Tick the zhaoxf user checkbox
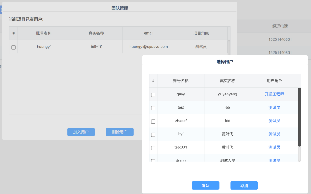The height and width of the screenshot is (194, 311). pos(153,121)
